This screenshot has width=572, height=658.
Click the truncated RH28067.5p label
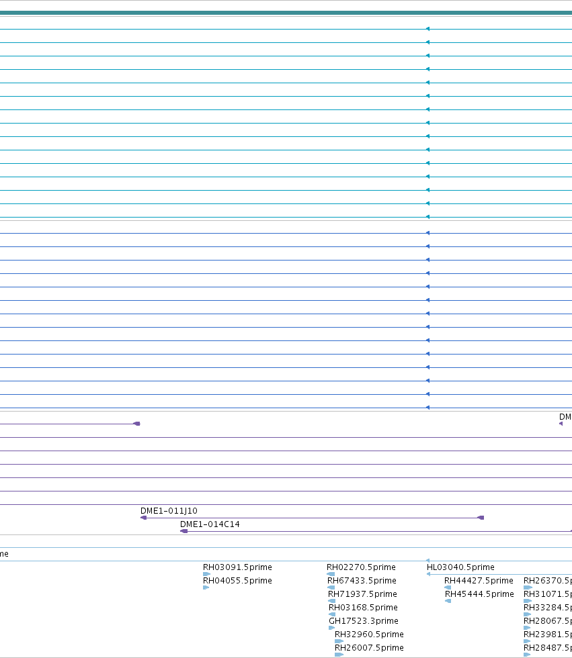pos(548,620)
